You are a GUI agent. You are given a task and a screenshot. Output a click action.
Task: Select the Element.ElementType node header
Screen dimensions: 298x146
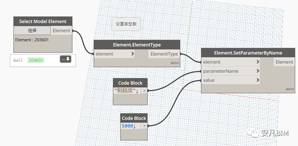(x=137, y=45)
